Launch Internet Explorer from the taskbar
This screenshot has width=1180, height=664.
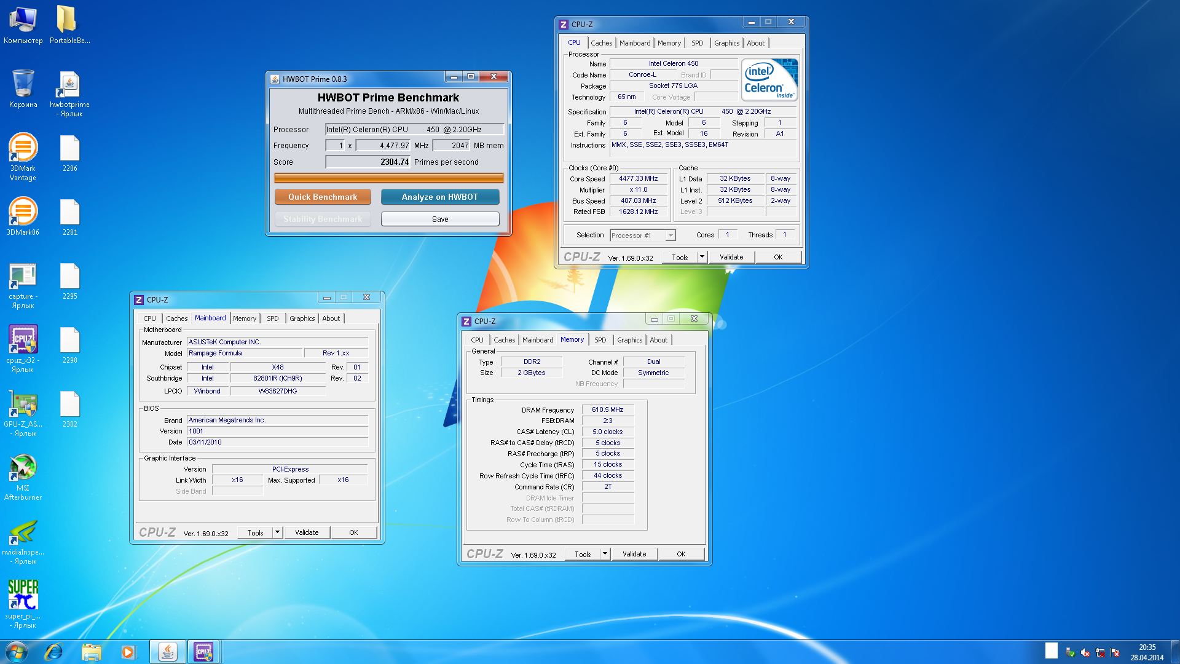[54, 652]
